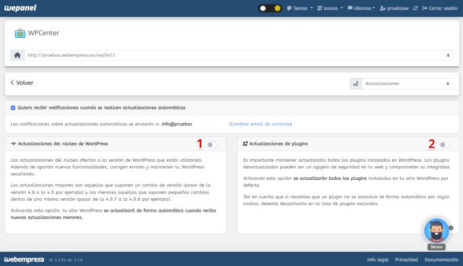Image resolution: width=463 pixels, height=266 pixels.
Task: Click the core updates header icon
Action: coord(13,144)
